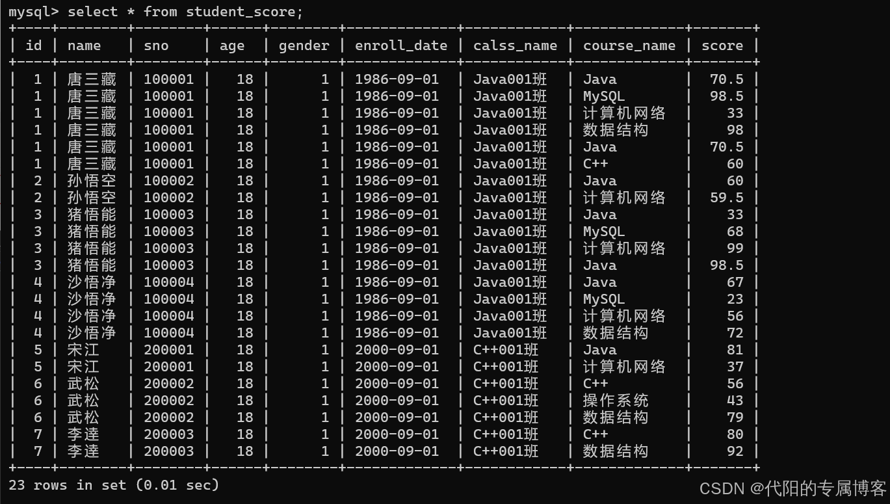Select MySQL course in the 98.5 score row
This screenshot has height=504, width=890.
pos(604,96)
